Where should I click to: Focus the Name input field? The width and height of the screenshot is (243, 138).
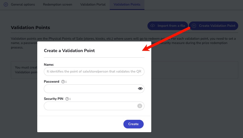(94, 71)
